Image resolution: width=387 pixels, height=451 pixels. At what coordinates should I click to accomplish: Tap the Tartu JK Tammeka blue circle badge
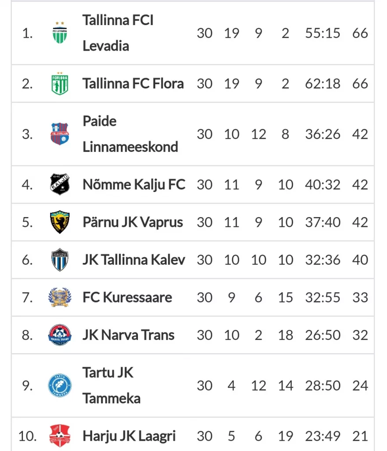60,385
